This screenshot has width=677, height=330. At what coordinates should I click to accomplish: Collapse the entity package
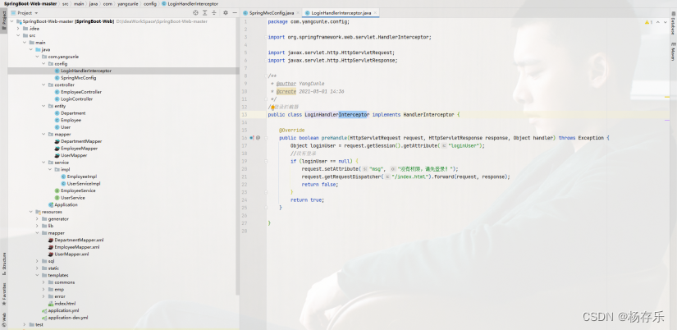(43, 106)
